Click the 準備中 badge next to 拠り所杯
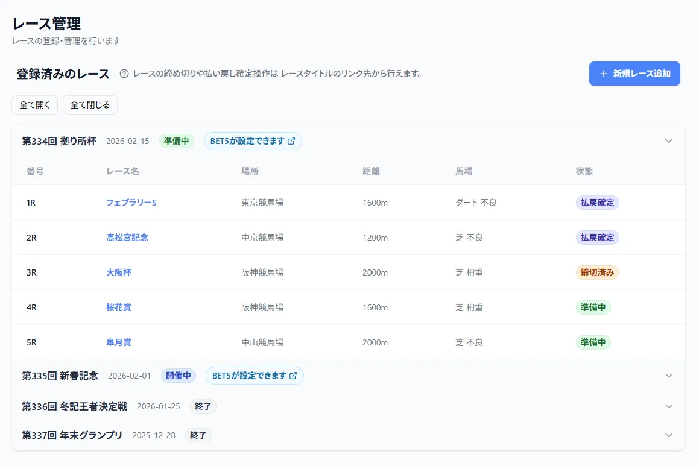Image resolution: width=699 pixels, height=466 pixels. click(176, 140)
